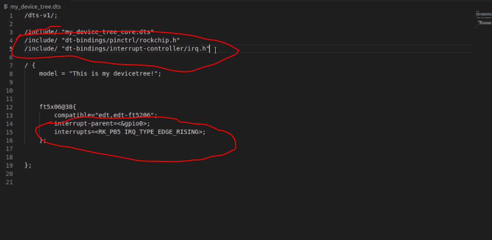Click the "interrupts" property name
Screen dimensions: 492x240
(x=73, y=132)
